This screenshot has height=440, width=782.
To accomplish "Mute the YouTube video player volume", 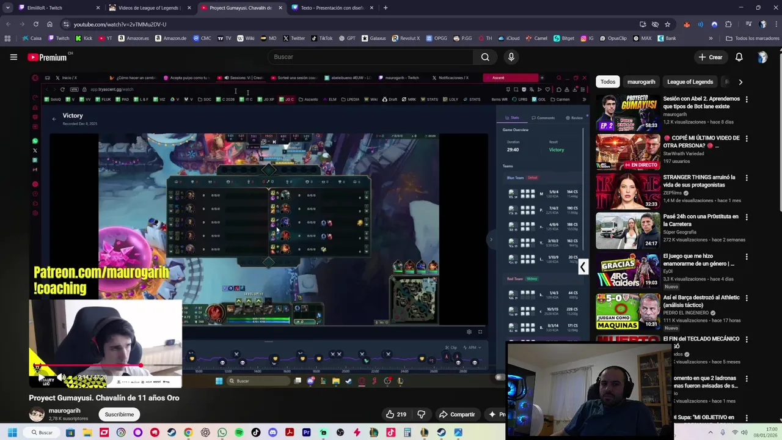I will pos(61,378).
